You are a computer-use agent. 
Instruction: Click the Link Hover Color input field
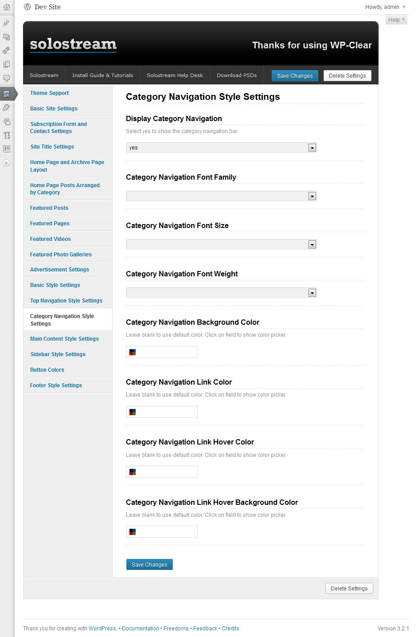pyautogui.click(x=162, y=472)
